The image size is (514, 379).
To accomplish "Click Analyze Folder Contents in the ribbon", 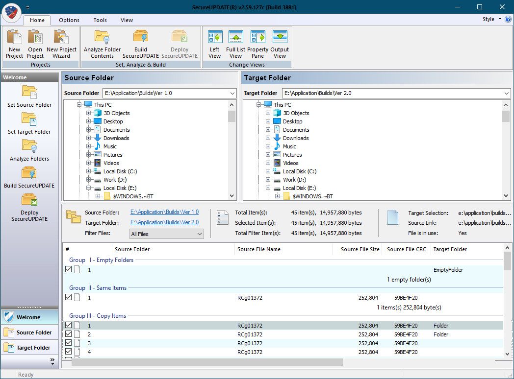I will coord(103,44).
